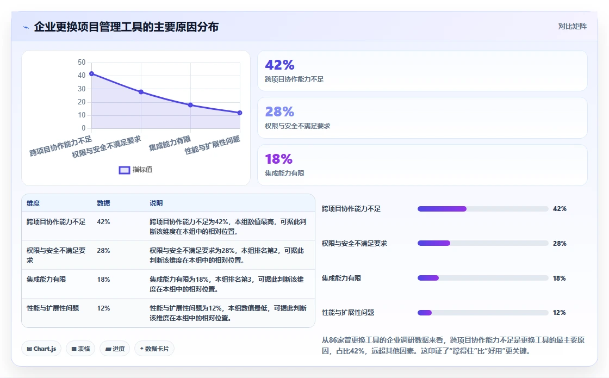Click the 42% value in table

click(x=103, y=222)
